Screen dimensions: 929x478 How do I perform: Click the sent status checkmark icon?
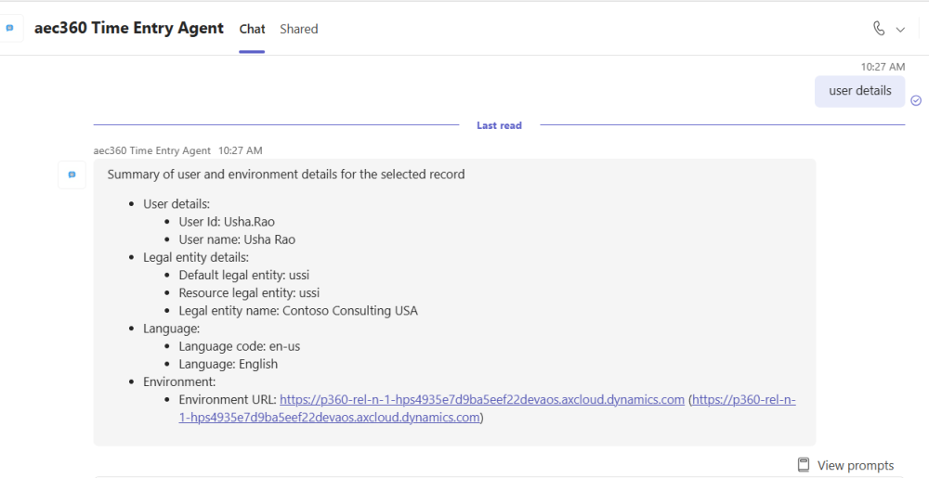point(916,100)
